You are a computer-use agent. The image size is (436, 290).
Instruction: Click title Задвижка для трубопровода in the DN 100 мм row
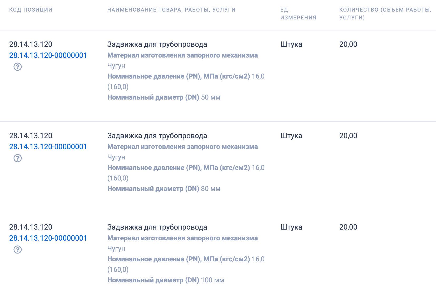[x=157, y=227]
